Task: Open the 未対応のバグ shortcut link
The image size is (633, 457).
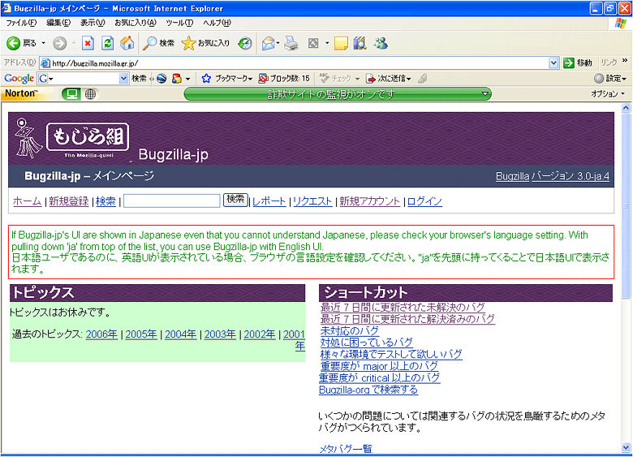Action: [350, 331]
